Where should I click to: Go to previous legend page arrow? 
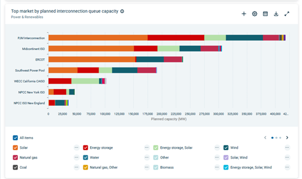coord(265,138)
